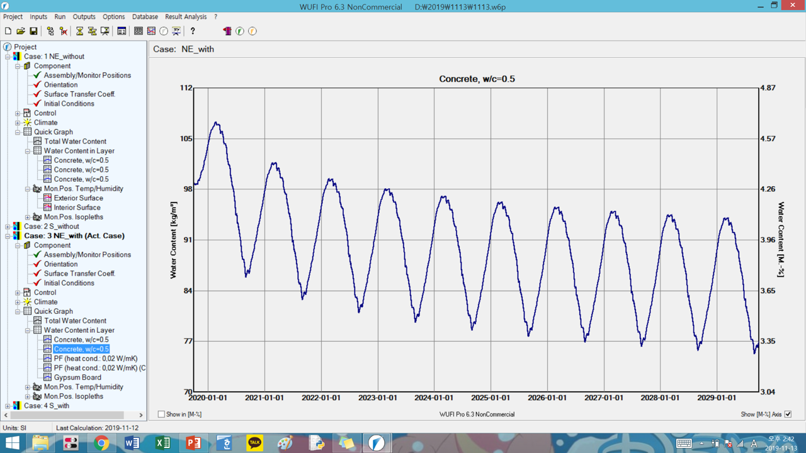Collapse Quick Graph under Case 3 NE_with

click(x=18, y=311)
